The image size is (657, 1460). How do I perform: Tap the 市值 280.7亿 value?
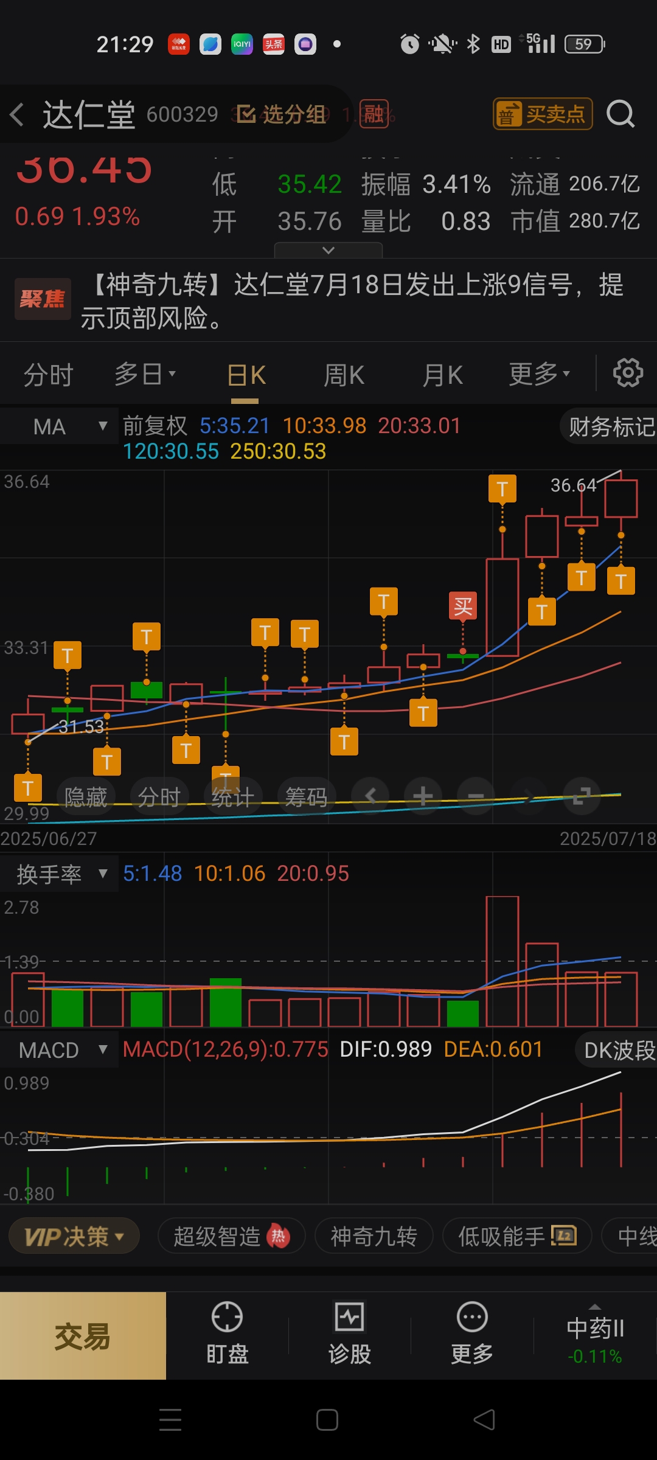click(605, 221)
